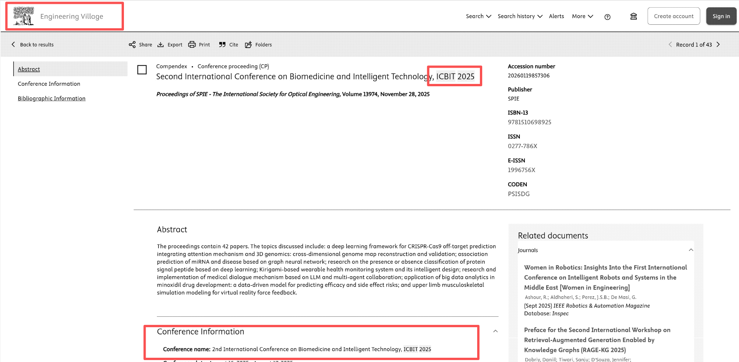Viewport: 739px width, 362px height.
Task: Click the Export download icon
Action: pyautogui.click(x=161, y=44)
